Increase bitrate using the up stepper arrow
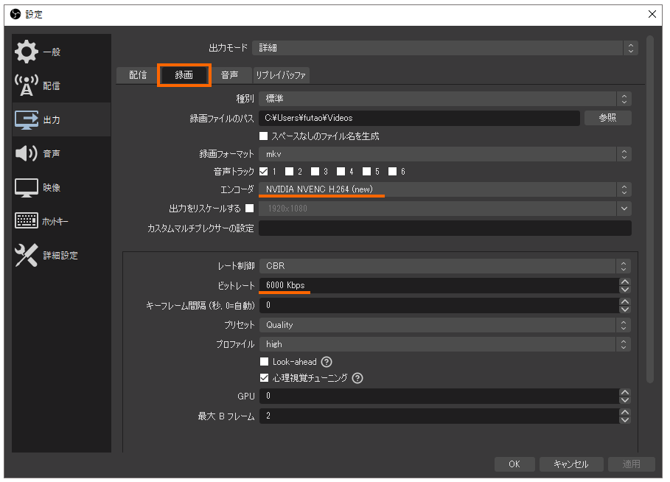 point(624,282)
